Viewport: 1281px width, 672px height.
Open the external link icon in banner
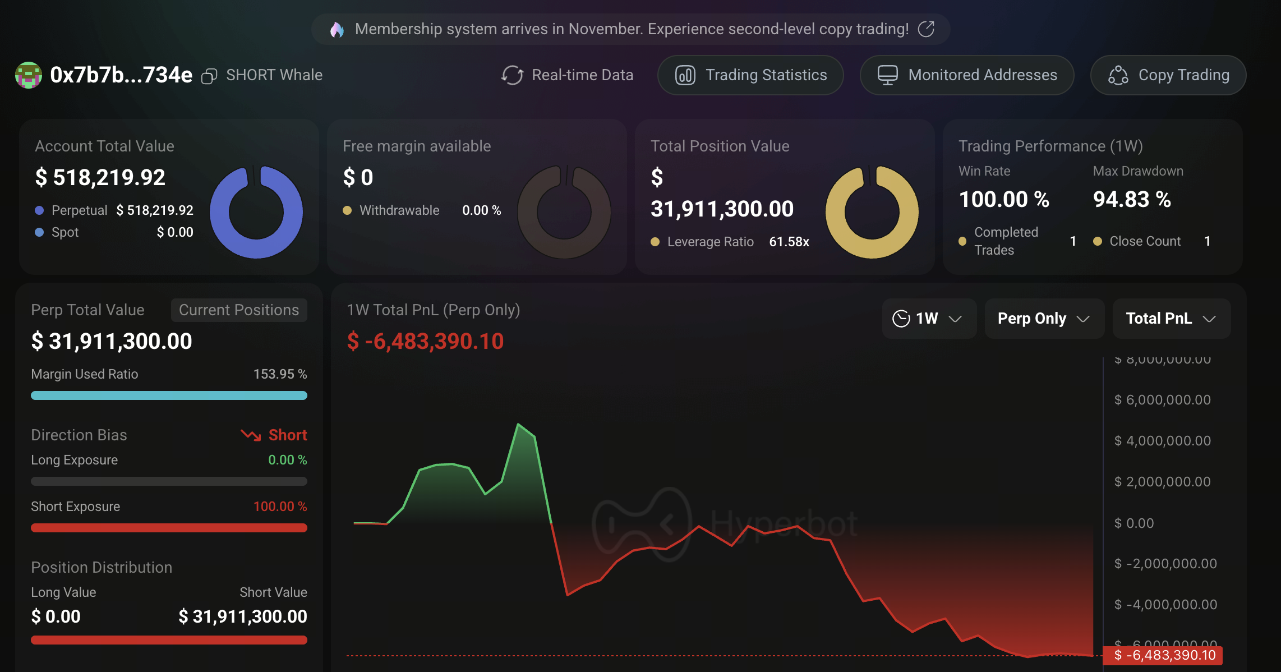pos(926,29)
